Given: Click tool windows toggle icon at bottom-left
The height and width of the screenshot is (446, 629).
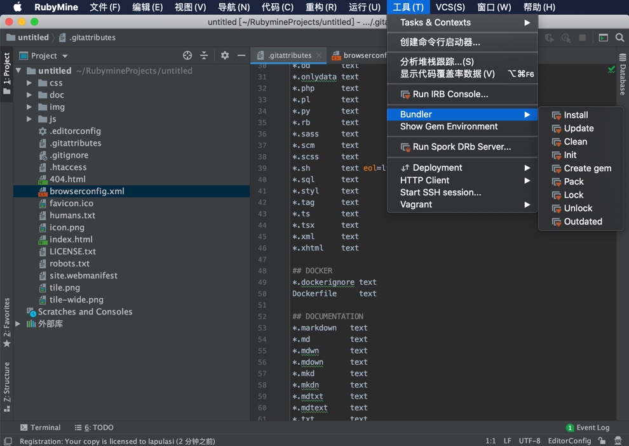Looking at the screenshot, I should point(8,441).
